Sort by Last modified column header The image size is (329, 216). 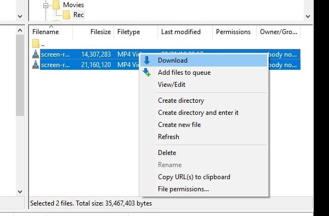185,32
